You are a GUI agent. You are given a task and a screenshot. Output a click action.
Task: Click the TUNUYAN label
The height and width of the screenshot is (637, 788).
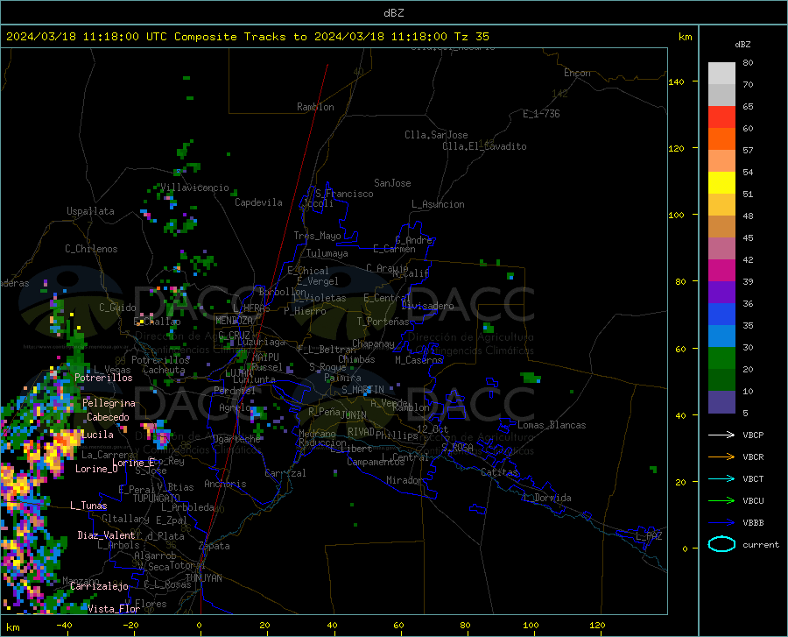[x=203, y=577]
